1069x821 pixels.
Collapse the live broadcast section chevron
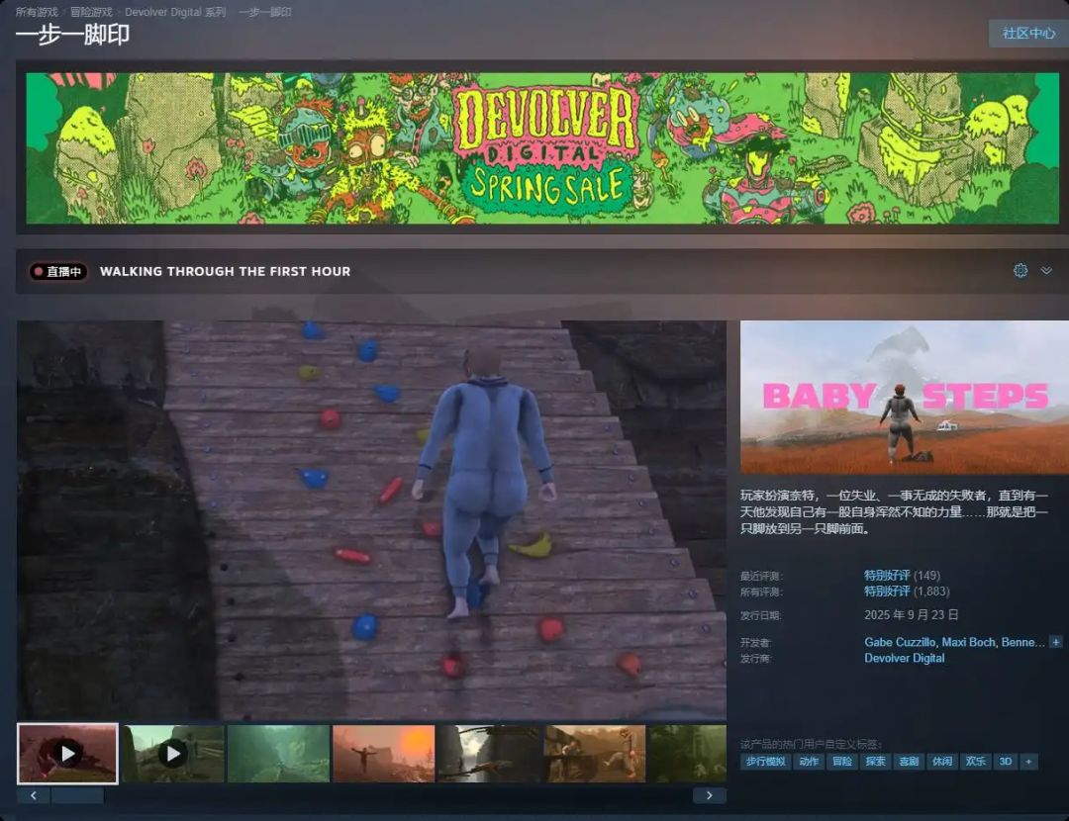click(1046, 270)
